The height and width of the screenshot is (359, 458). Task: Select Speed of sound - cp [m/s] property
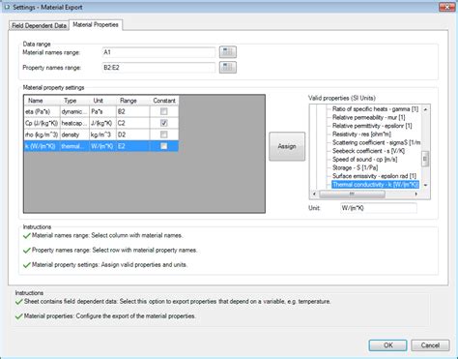pos(364,160)
